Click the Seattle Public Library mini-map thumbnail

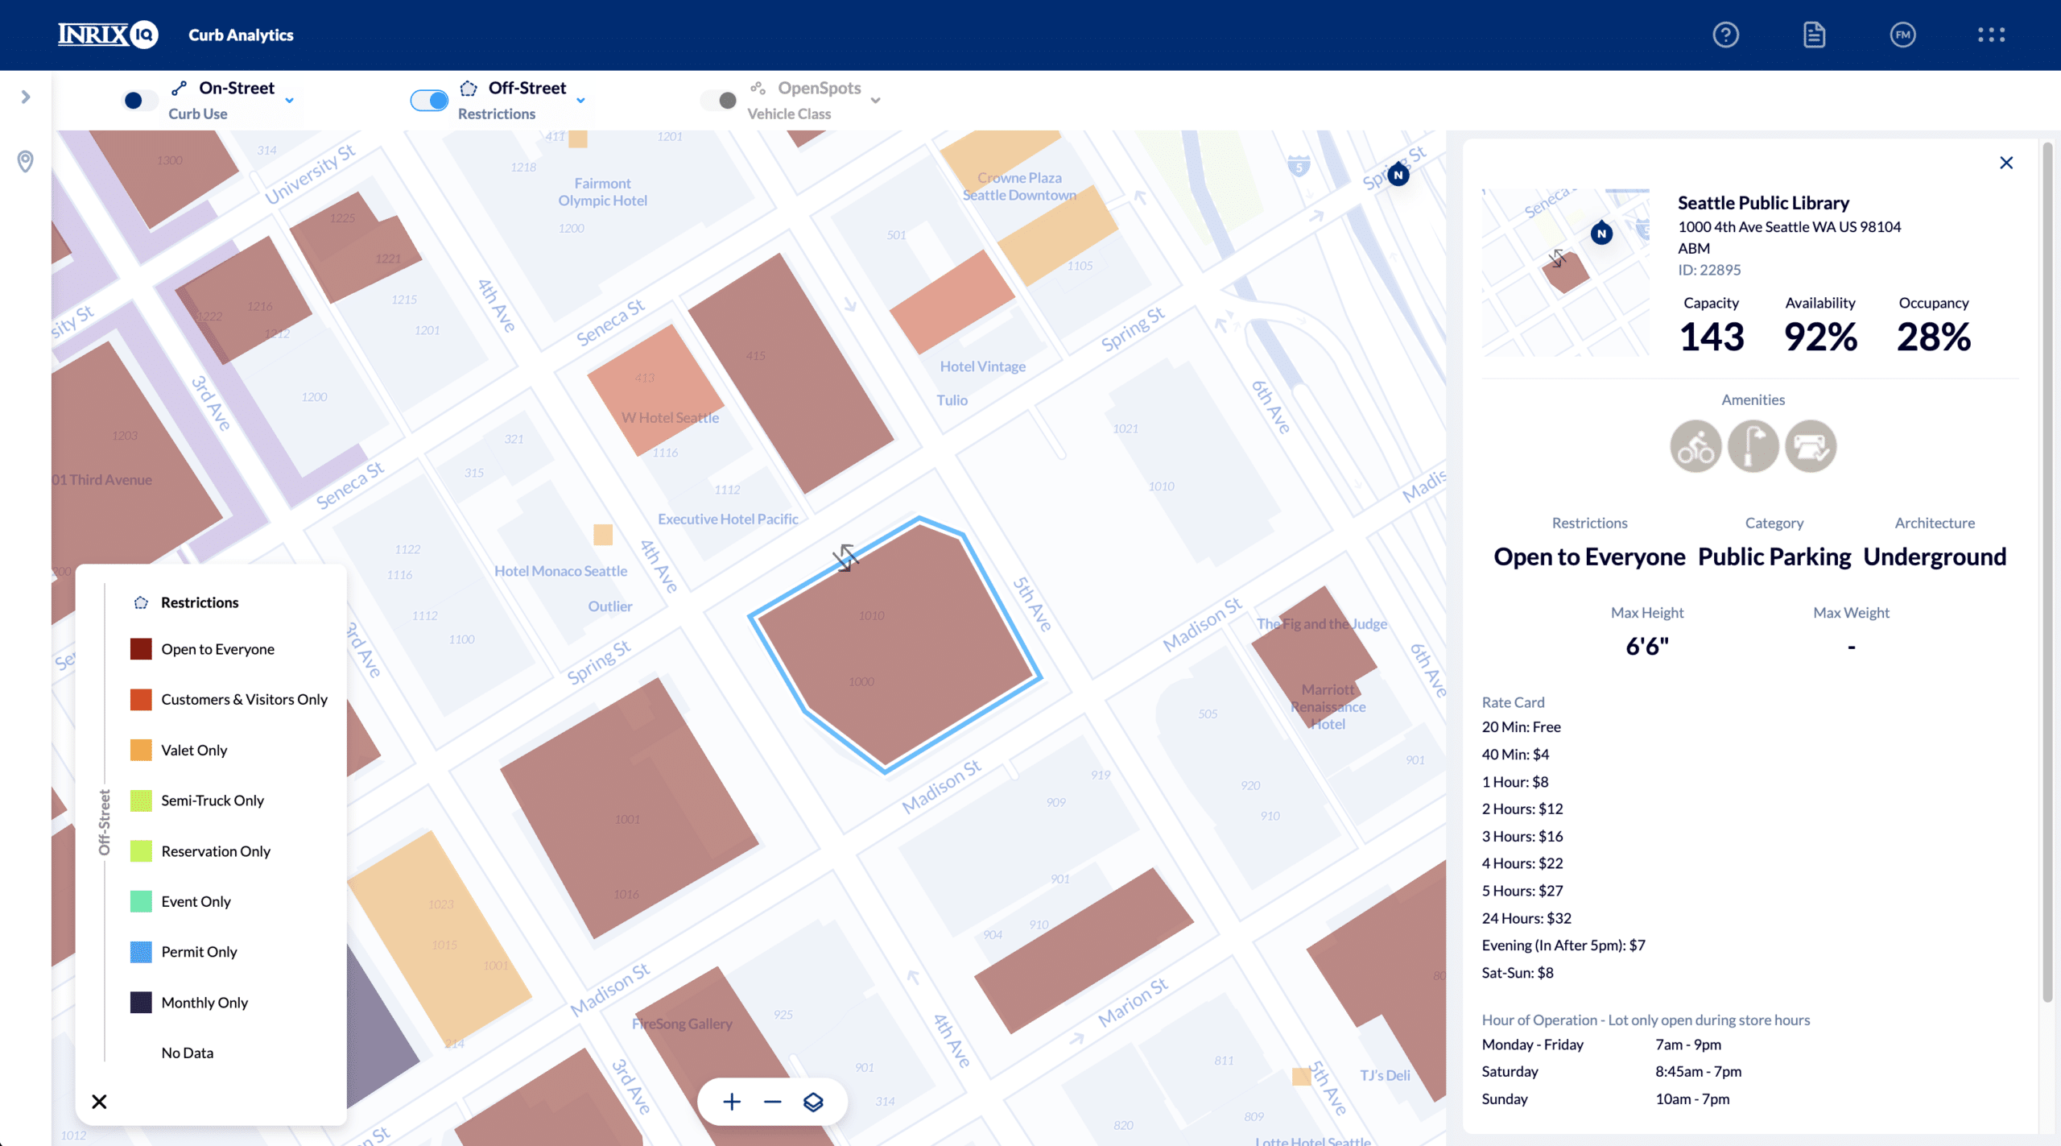point(1565,272)
